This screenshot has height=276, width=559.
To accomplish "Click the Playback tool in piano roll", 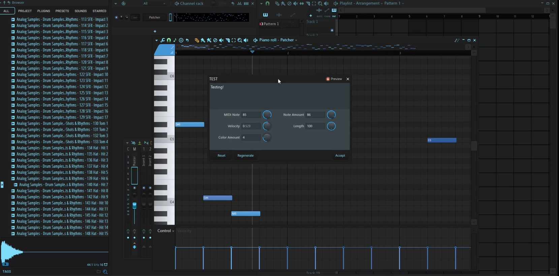I will tap(246, 40).
